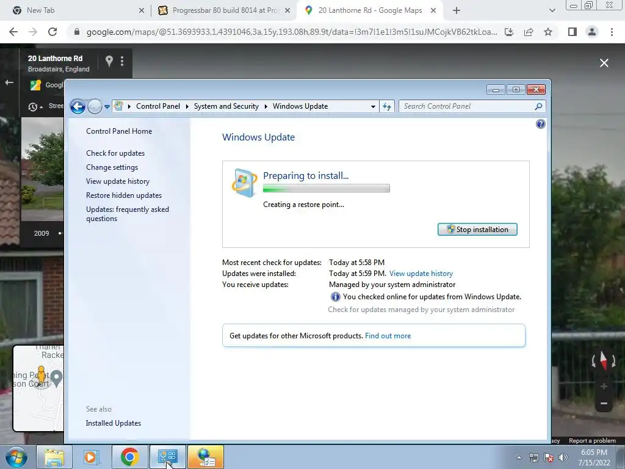
Task: Open the Windows Start button
Action: tap(16, 457)
